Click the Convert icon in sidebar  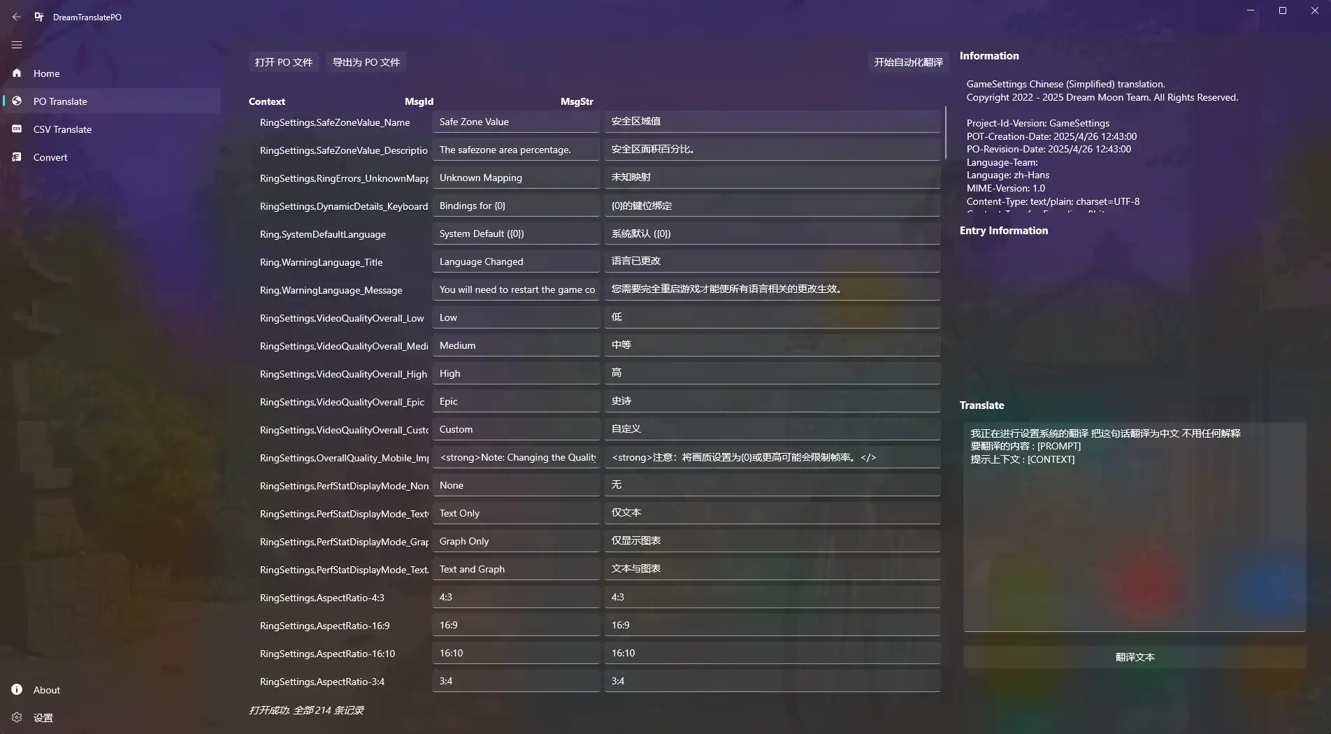(x=17, y=157)
